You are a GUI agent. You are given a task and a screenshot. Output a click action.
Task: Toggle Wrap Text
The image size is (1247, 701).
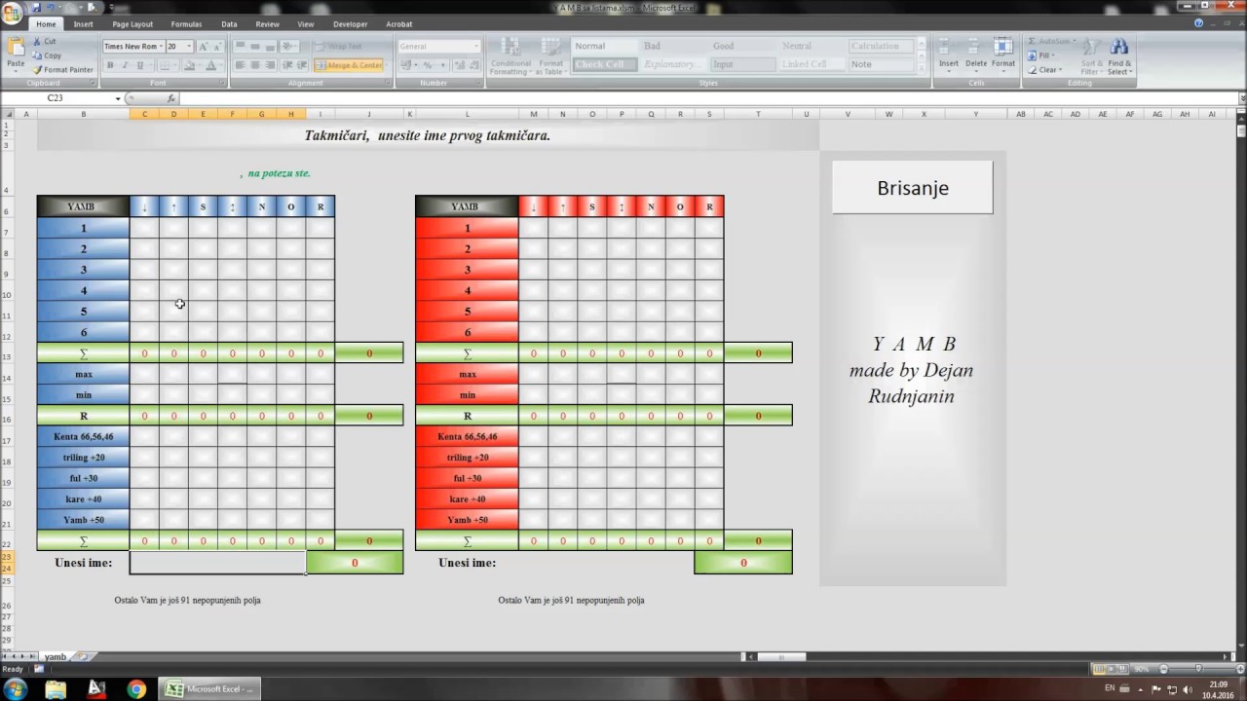click(x=338, y=47)
